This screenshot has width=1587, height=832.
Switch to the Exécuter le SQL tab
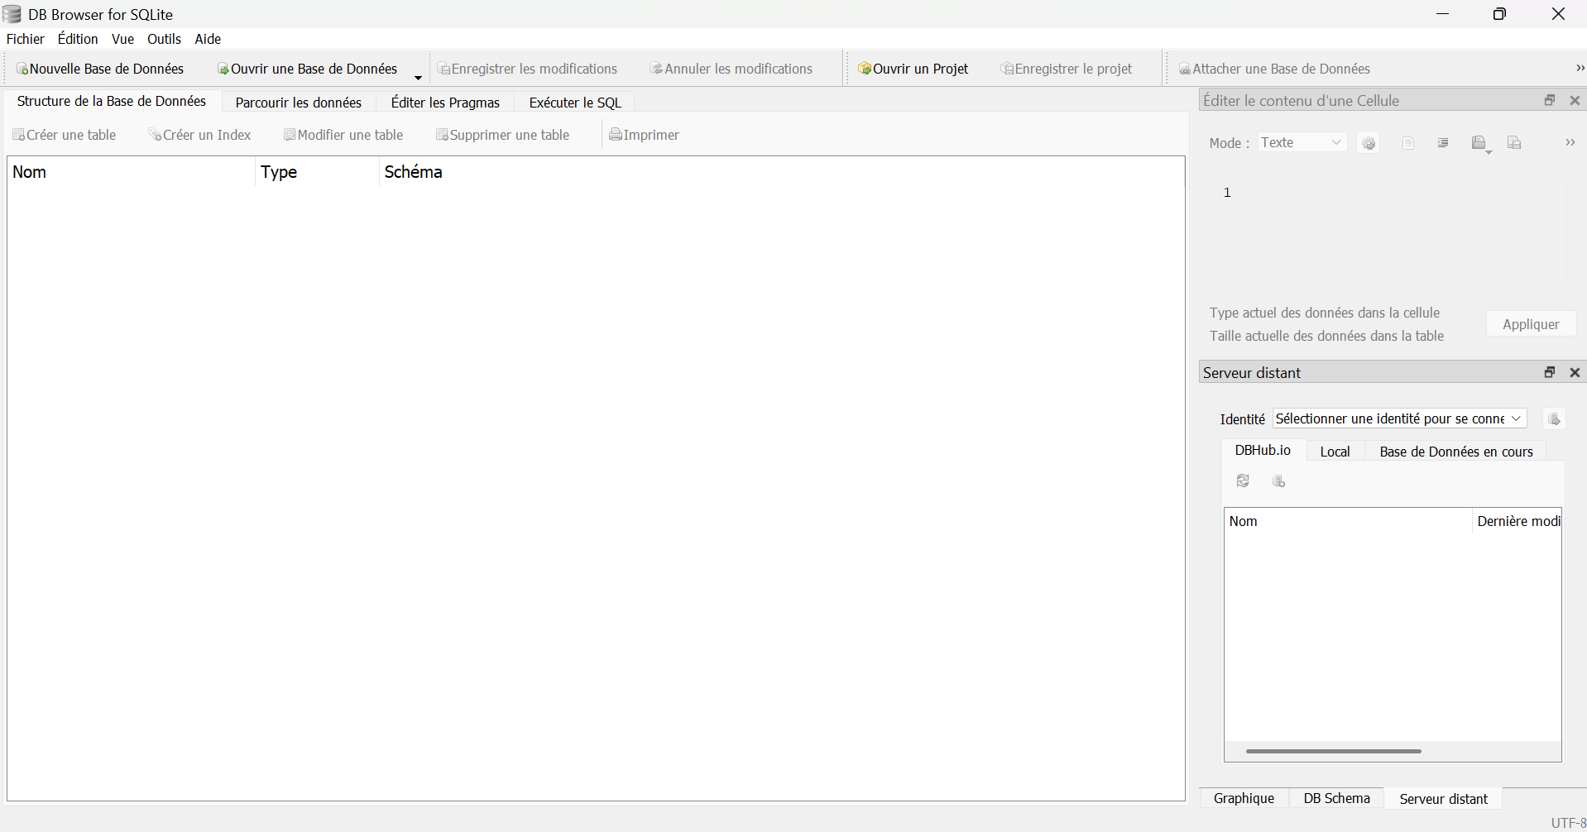[x=575, y=103]
